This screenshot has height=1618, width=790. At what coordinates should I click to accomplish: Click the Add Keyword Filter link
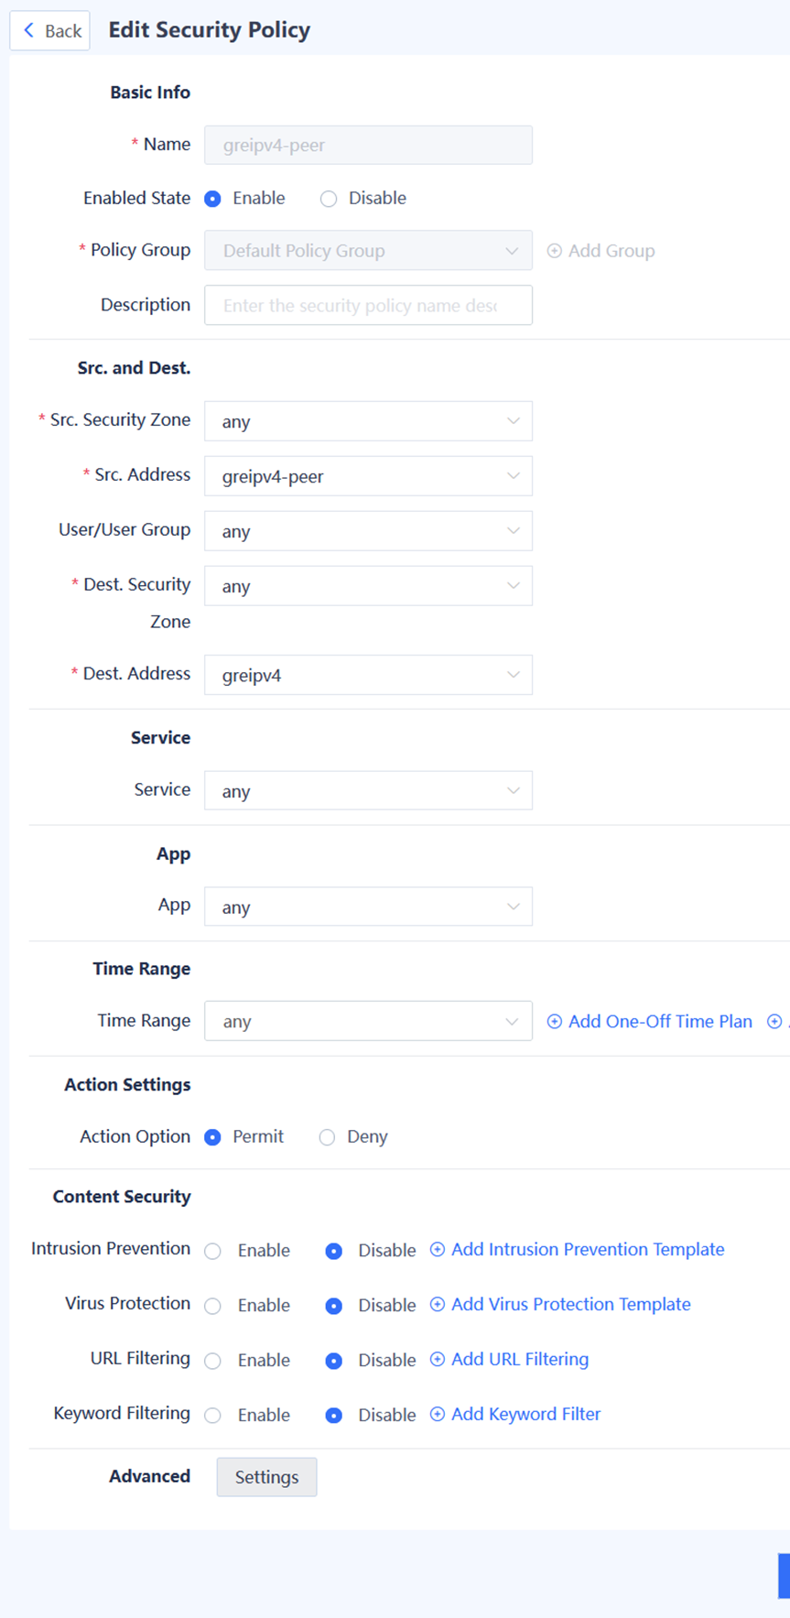525,1415
